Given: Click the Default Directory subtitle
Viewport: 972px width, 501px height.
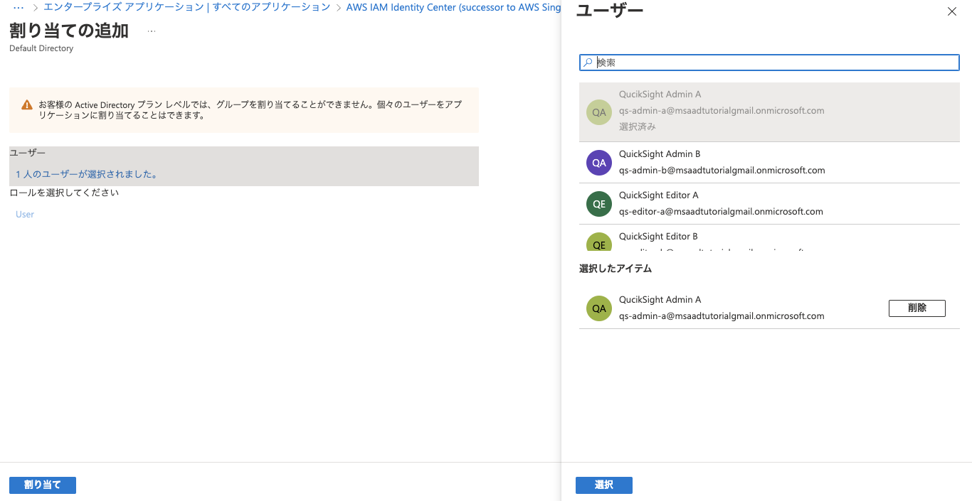Looking at the screenshot, I should (x=41, y=48).
